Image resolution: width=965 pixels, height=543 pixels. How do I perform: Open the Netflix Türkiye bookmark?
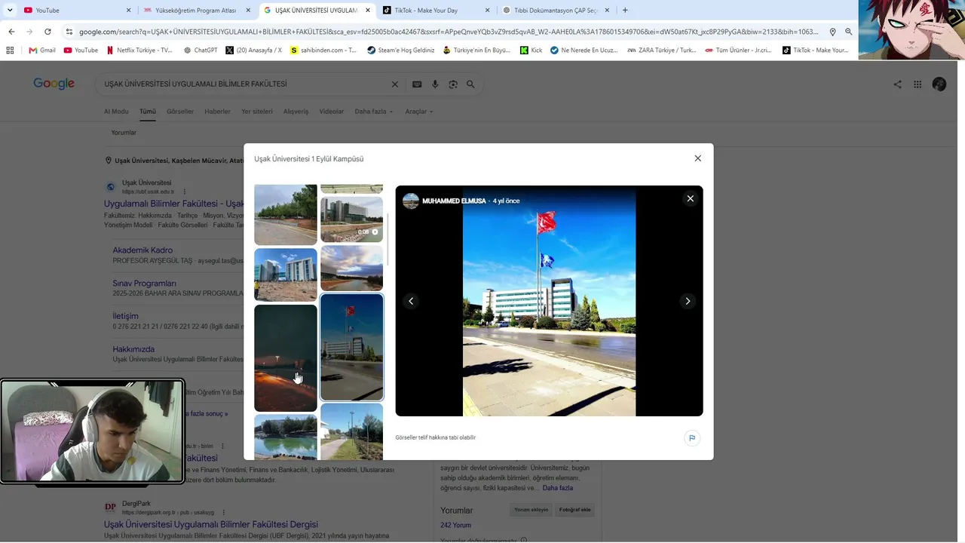tap(139, 51)
